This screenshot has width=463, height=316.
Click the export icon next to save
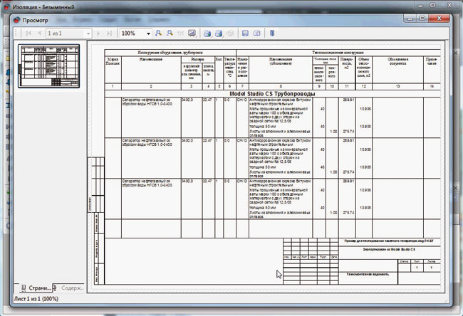point(256,33)
